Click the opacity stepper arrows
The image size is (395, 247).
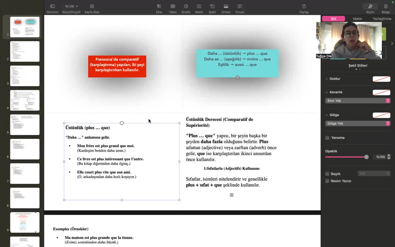(x=389, y=157)
